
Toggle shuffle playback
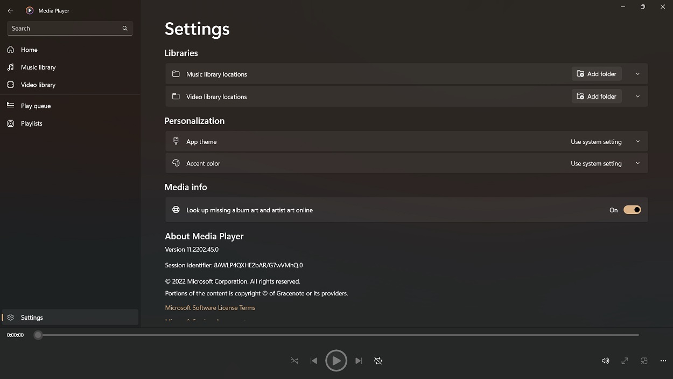pos(295,361)
